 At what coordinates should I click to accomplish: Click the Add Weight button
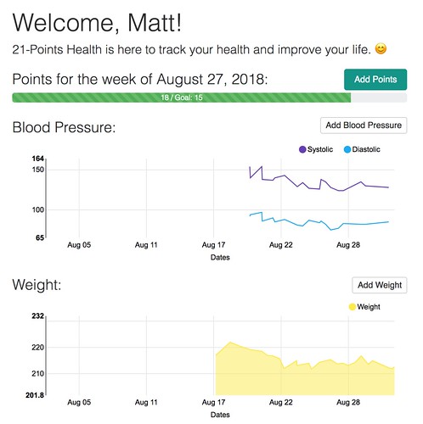click(x=380, y=285)
